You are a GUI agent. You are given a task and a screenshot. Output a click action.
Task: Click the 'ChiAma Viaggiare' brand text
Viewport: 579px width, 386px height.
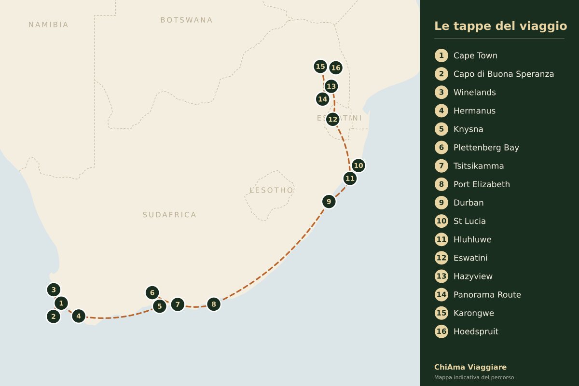[470, 367]
